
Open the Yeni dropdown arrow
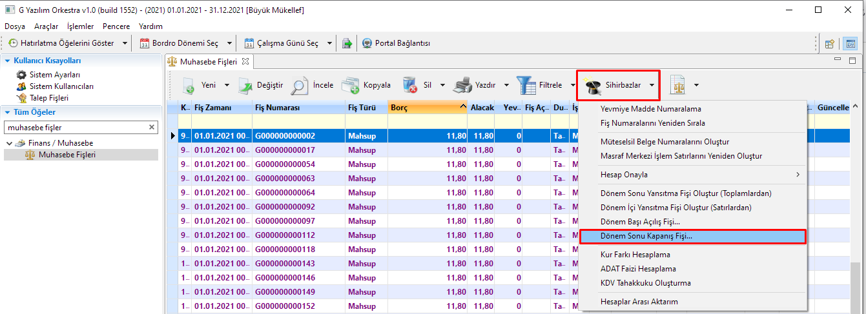[x=226, y=85]
